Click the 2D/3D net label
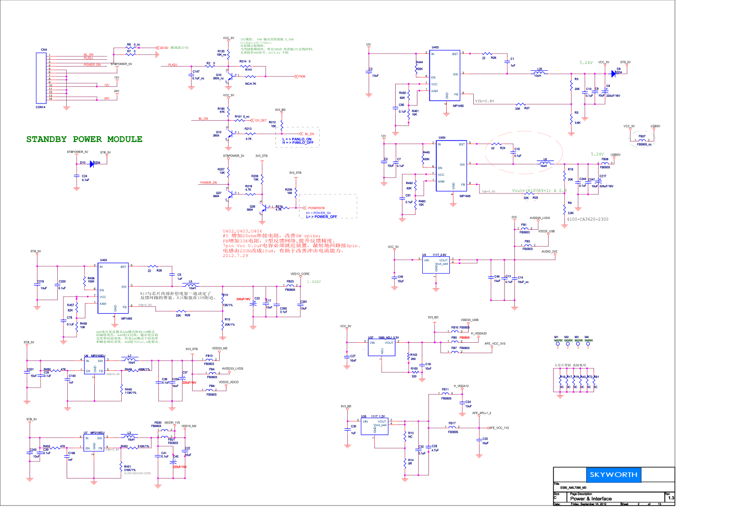 (x=163, y=48)
